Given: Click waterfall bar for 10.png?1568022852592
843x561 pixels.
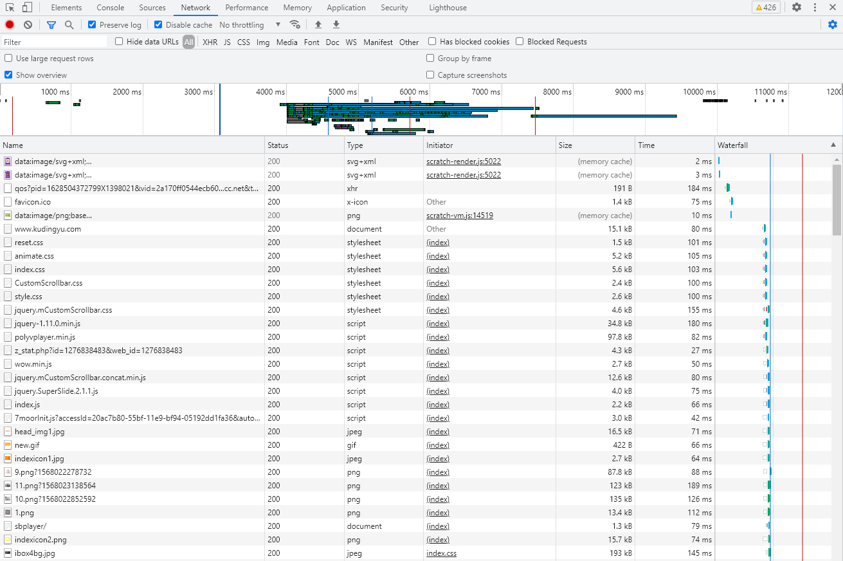Looking at the screenshot, I should click(x=769, y=499).
